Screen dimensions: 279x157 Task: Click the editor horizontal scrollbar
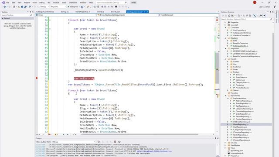pyautogui.click(x=140, y=134)
